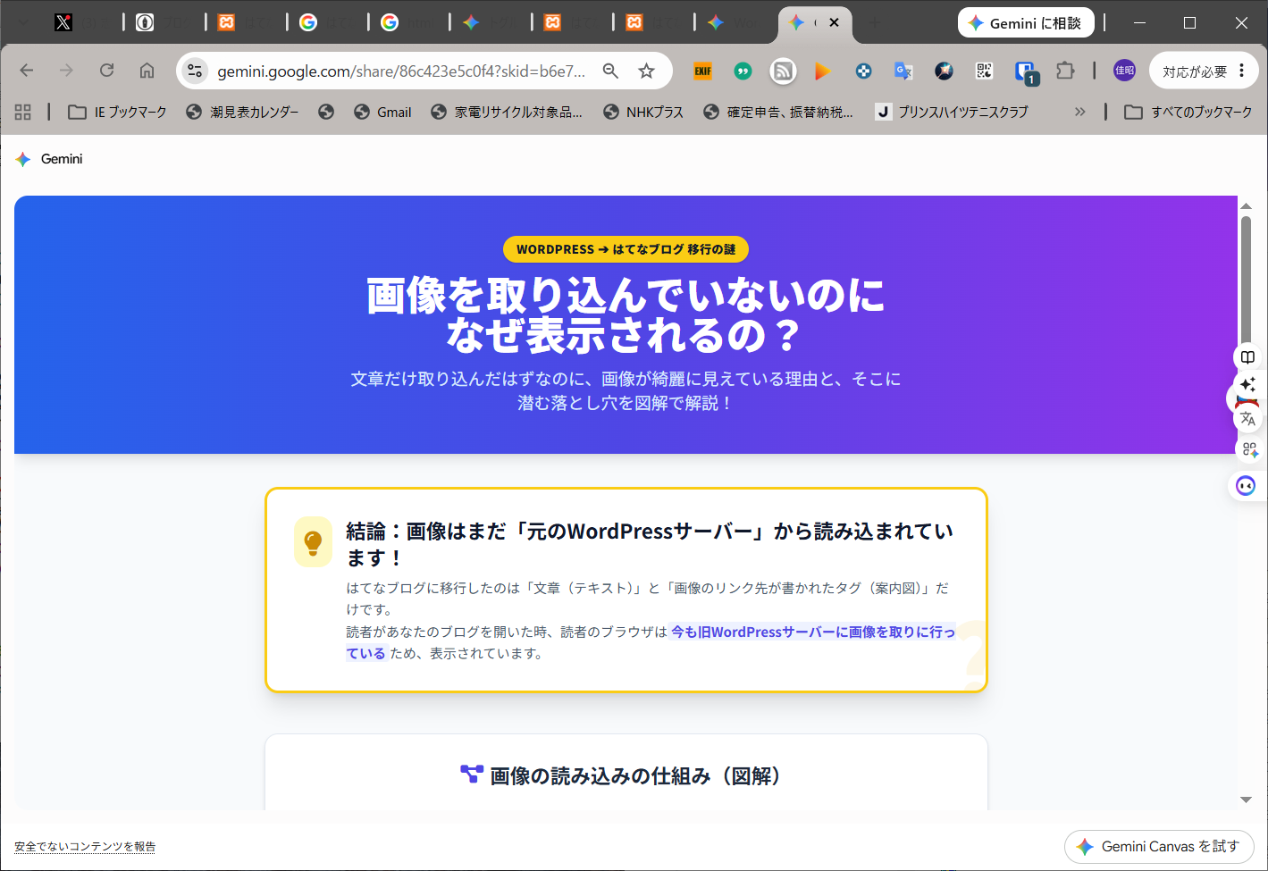Click the sparkle AI side icon

(x=1248, y=385)
